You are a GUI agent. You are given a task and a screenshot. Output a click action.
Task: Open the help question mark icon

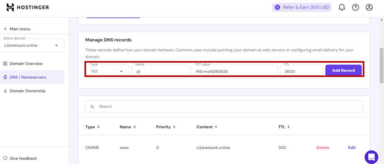coord(356,7)
